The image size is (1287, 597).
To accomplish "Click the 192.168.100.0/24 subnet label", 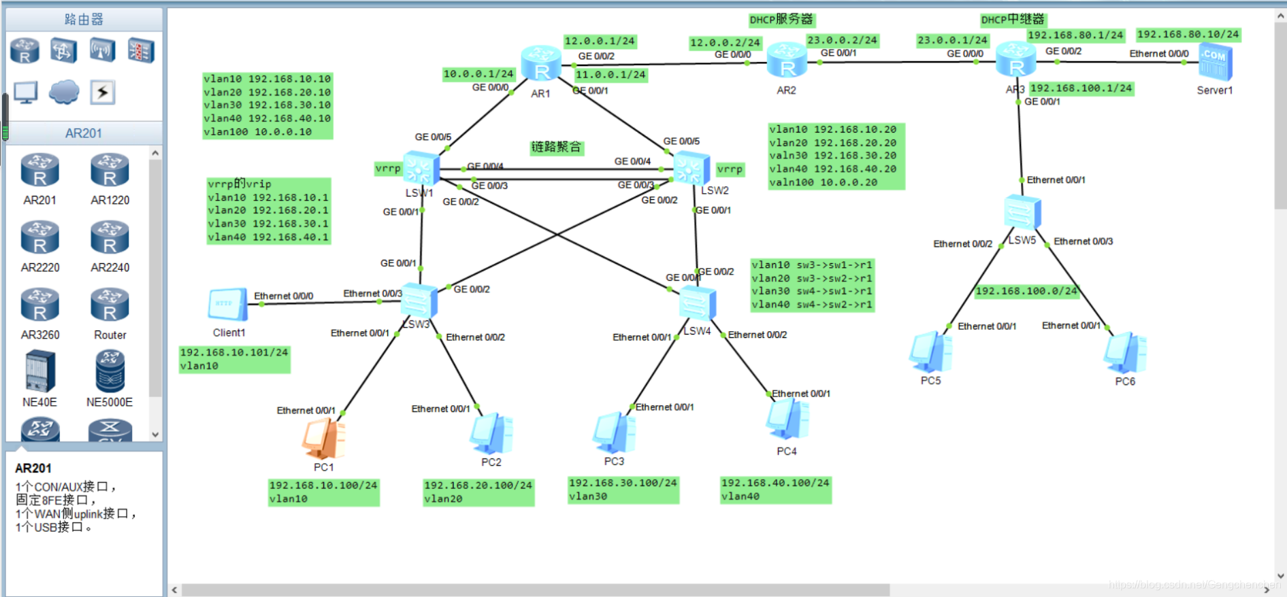I will [1026, 291].
